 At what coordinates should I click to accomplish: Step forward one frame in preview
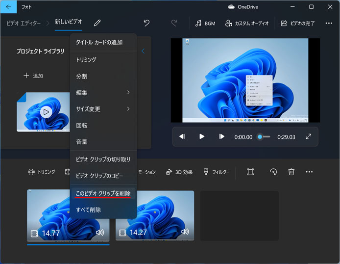point(221,136)
